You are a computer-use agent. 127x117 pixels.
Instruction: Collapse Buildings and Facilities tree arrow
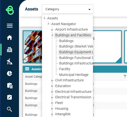point(52,35)
